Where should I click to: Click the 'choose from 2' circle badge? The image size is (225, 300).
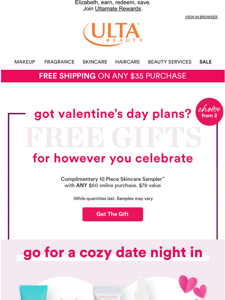click(209, 112)
